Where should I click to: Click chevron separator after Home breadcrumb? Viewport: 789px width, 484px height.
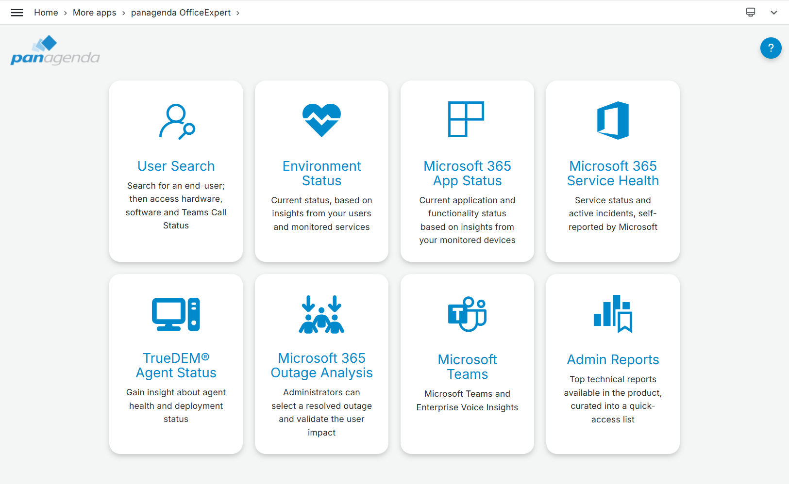[66, 13]
